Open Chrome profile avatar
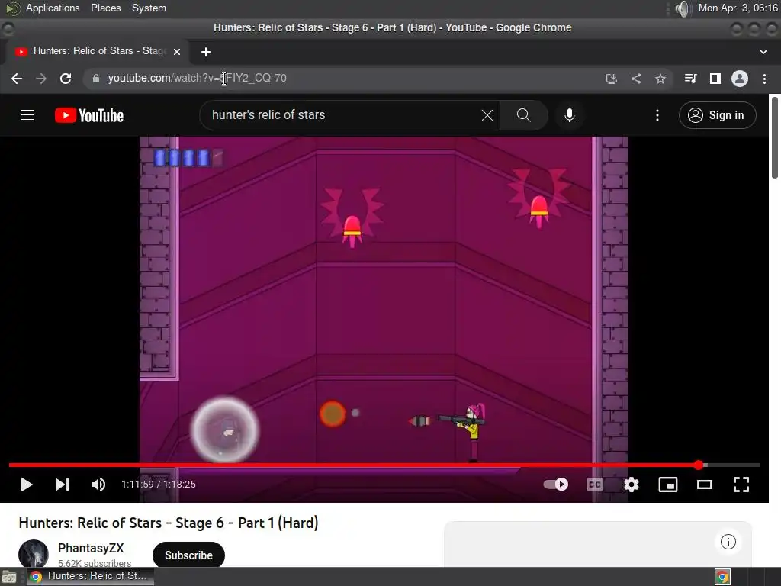The image size is (781, 586). [x=740, y=79]
